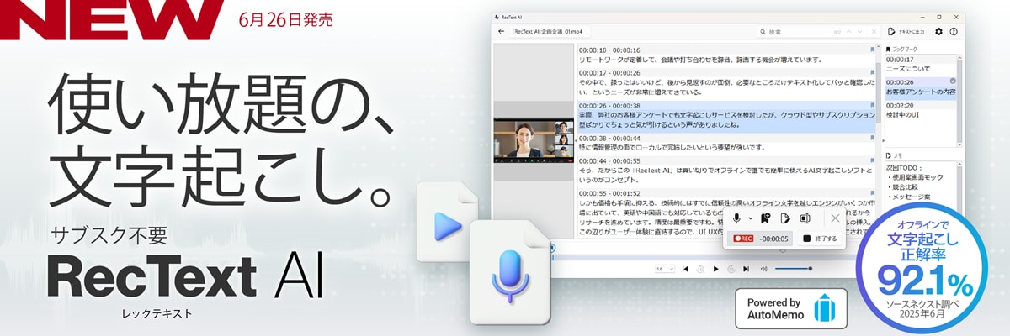Collapse the right side panel arrow

pos(882,139)
